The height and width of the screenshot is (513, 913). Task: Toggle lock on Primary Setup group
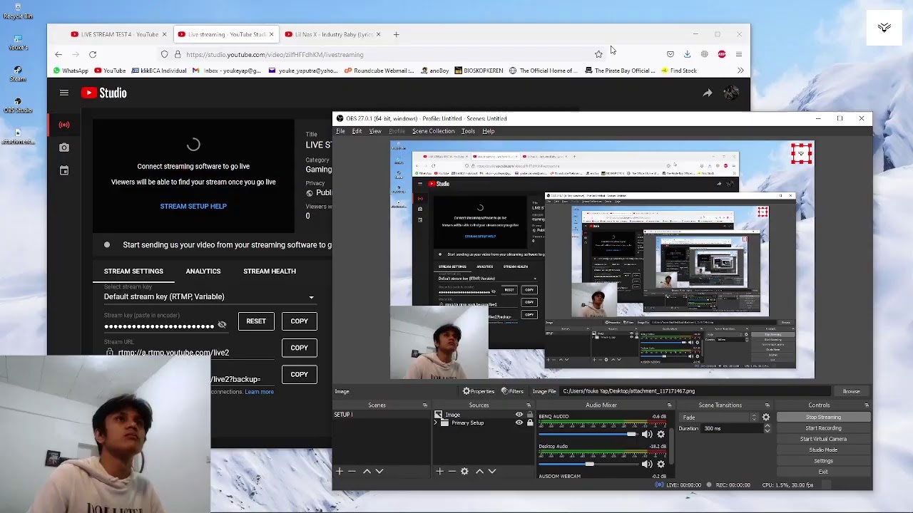[529, 423]
